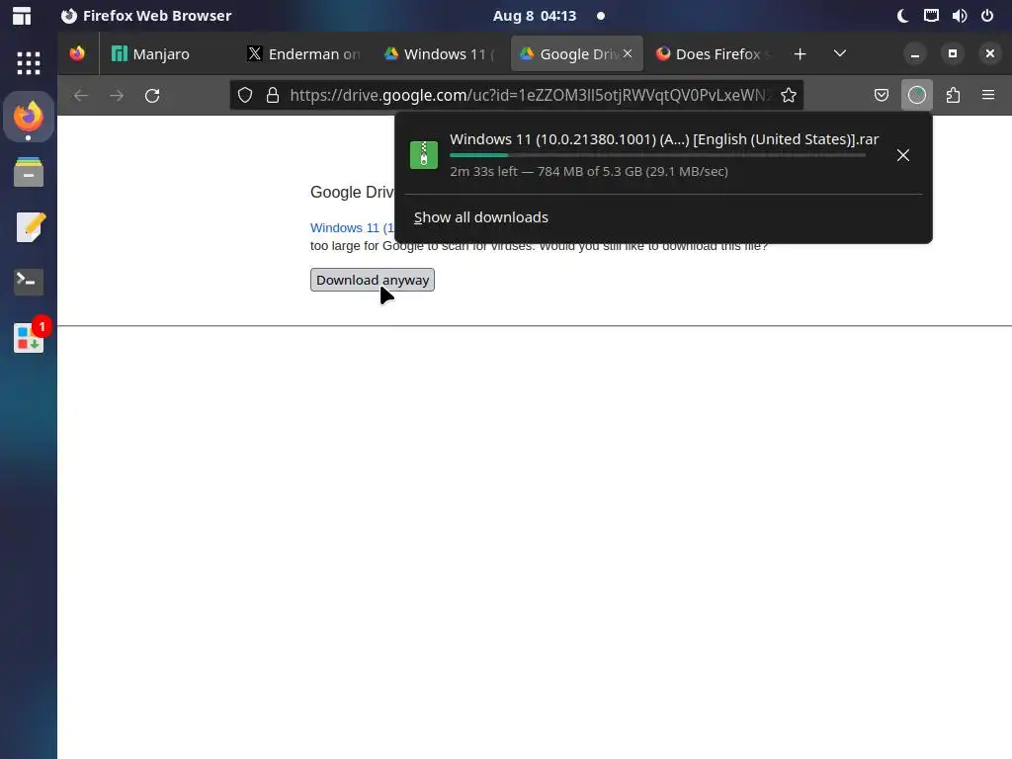Go back to previous page

[x=81, y=96]
